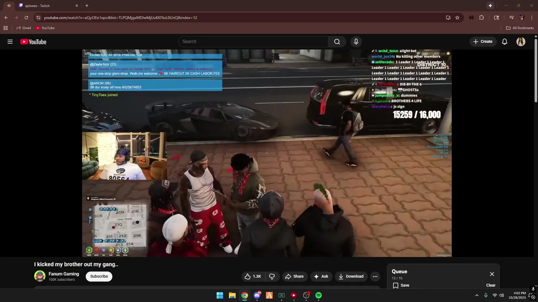Screen dimensions: 538x302
Task: Close the qeloeee Twitch tab
Action: coord(76,5)
